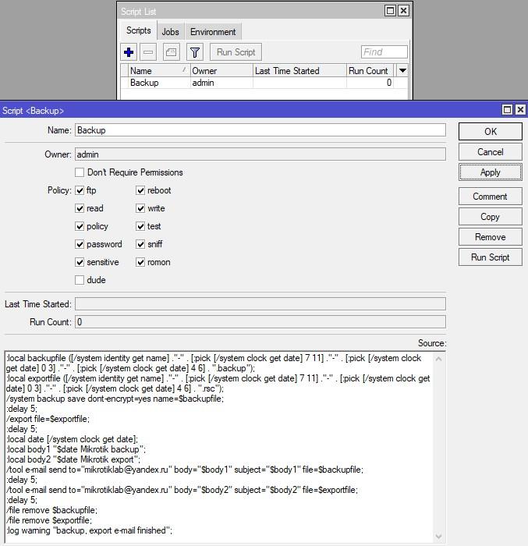Toggle the write policy checkbox

coord(140,208)
